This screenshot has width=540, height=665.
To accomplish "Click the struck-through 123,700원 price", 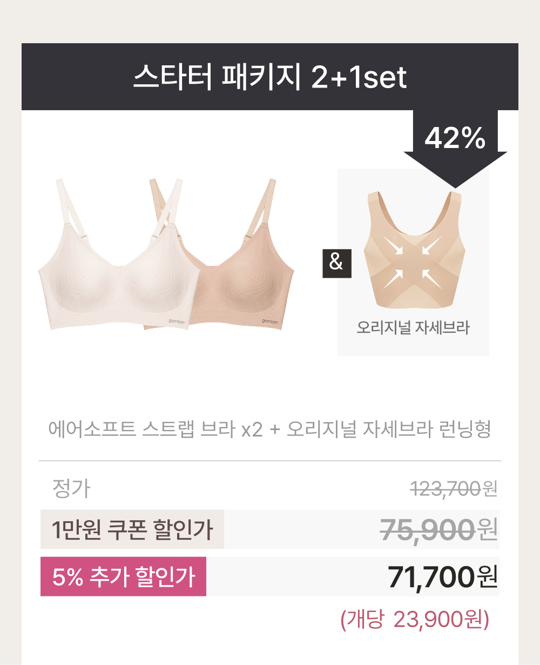I will [454, 489].
